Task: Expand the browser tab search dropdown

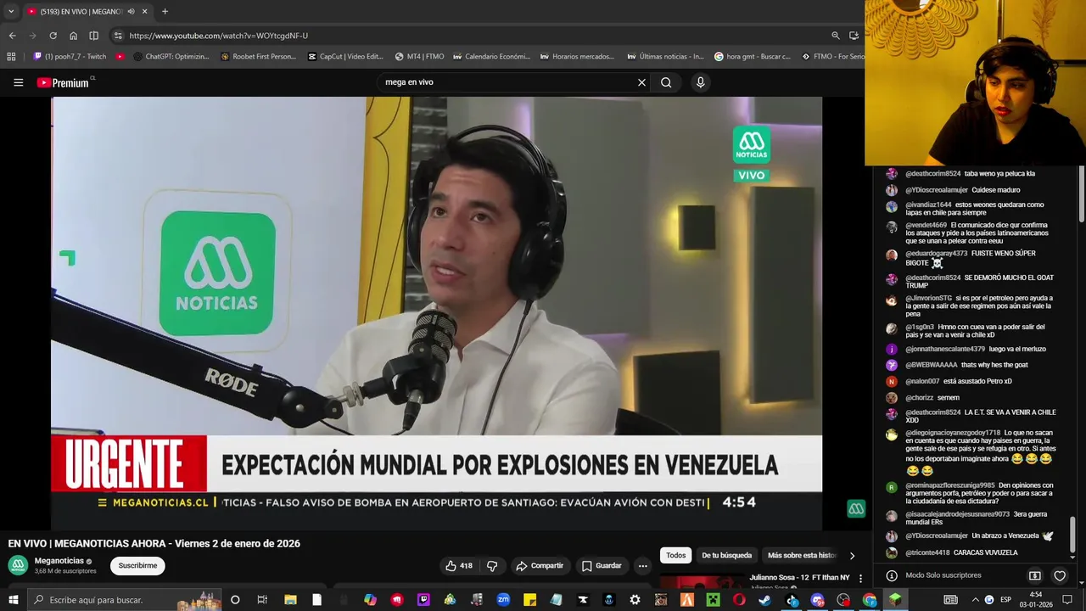Action: (x=10, y=11)
